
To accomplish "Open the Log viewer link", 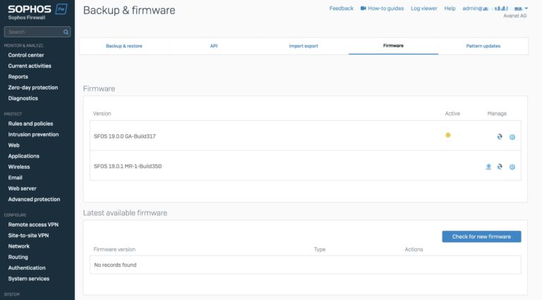I will pyautogui.click(x=423, y=8).
